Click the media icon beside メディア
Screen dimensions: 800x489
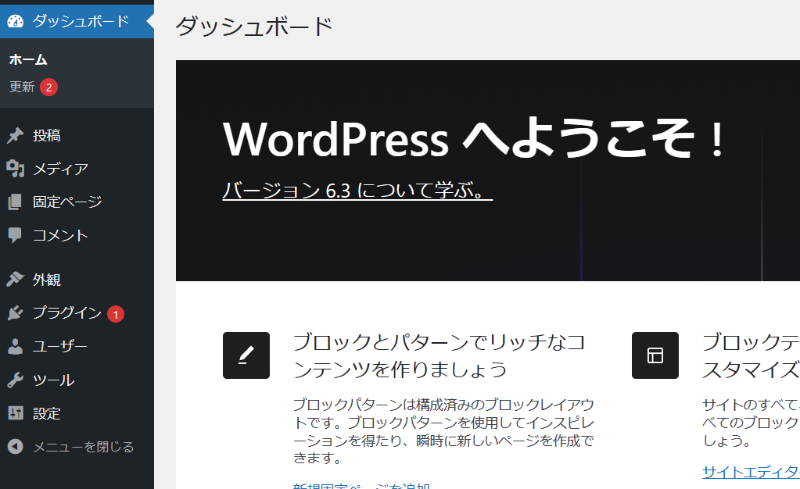coord(16,168)
